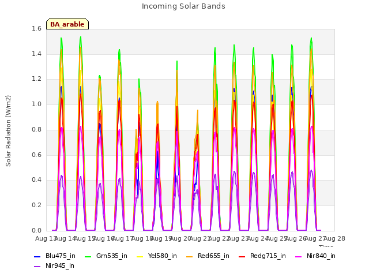Select the yellow Yel580_in legend swatch
Screen dimensions: 369x277
(140, 257)
